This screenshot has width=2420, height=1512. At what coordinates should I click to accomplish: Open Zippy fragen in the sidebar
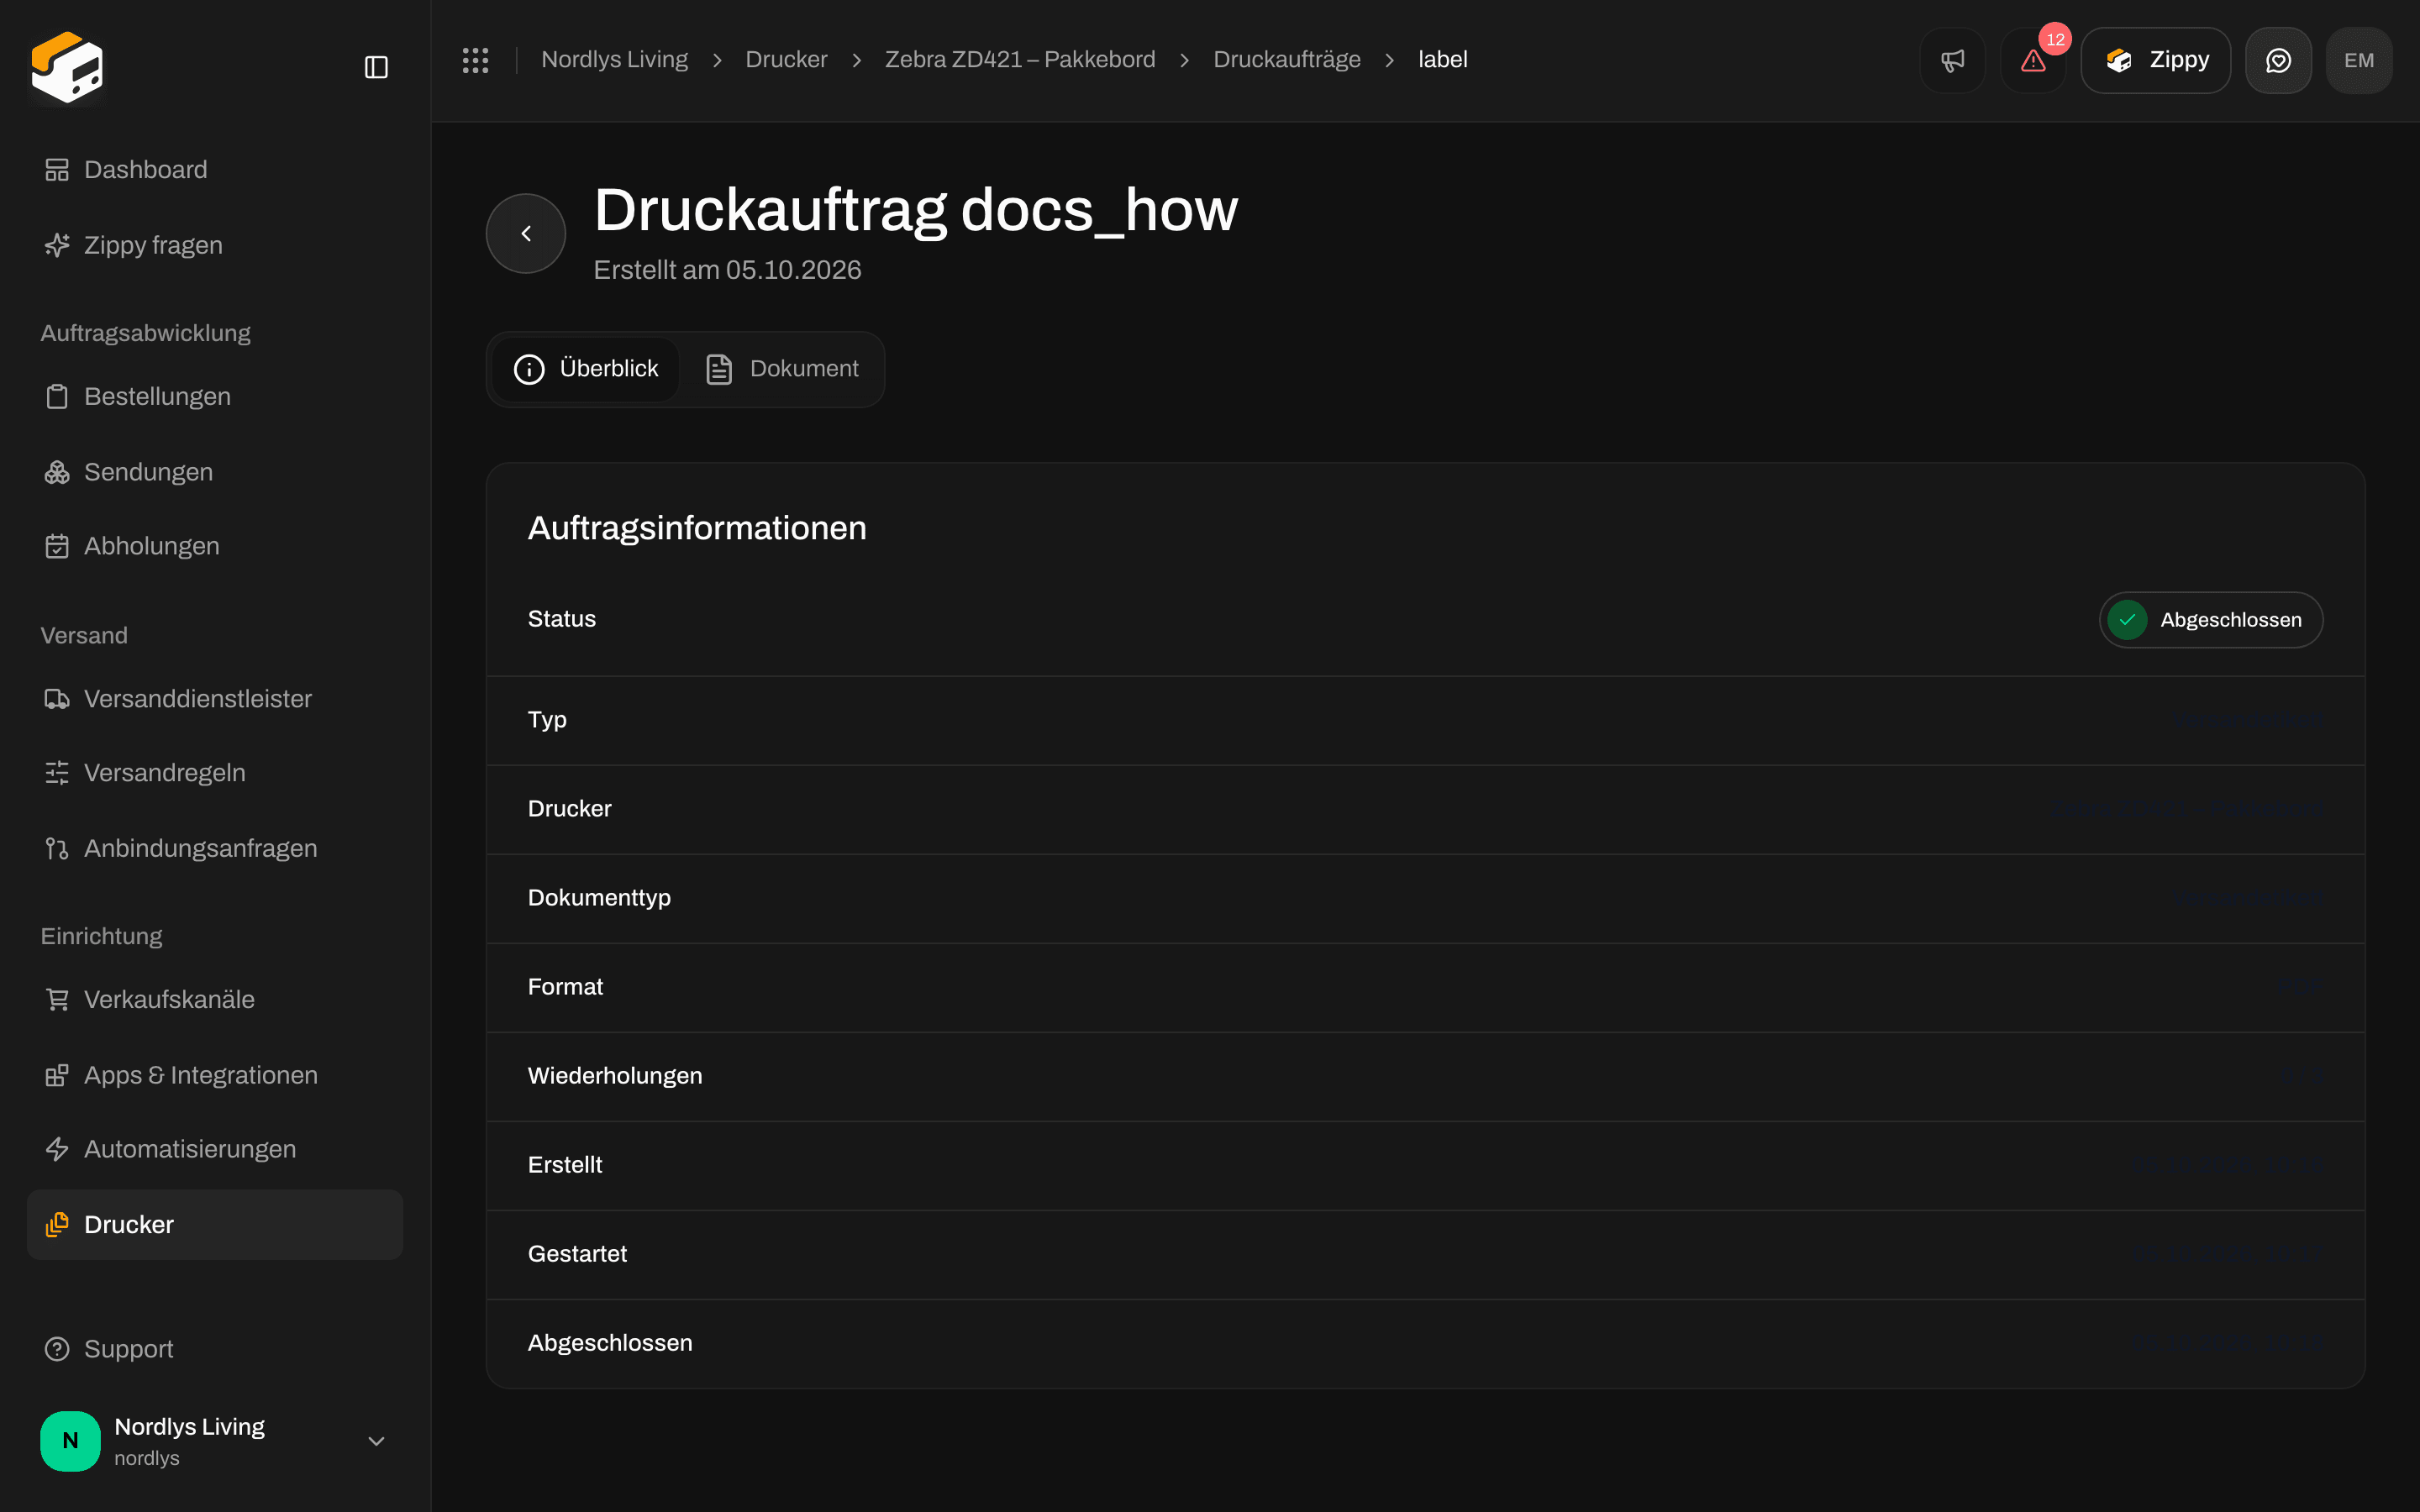(x=215, y=245)
